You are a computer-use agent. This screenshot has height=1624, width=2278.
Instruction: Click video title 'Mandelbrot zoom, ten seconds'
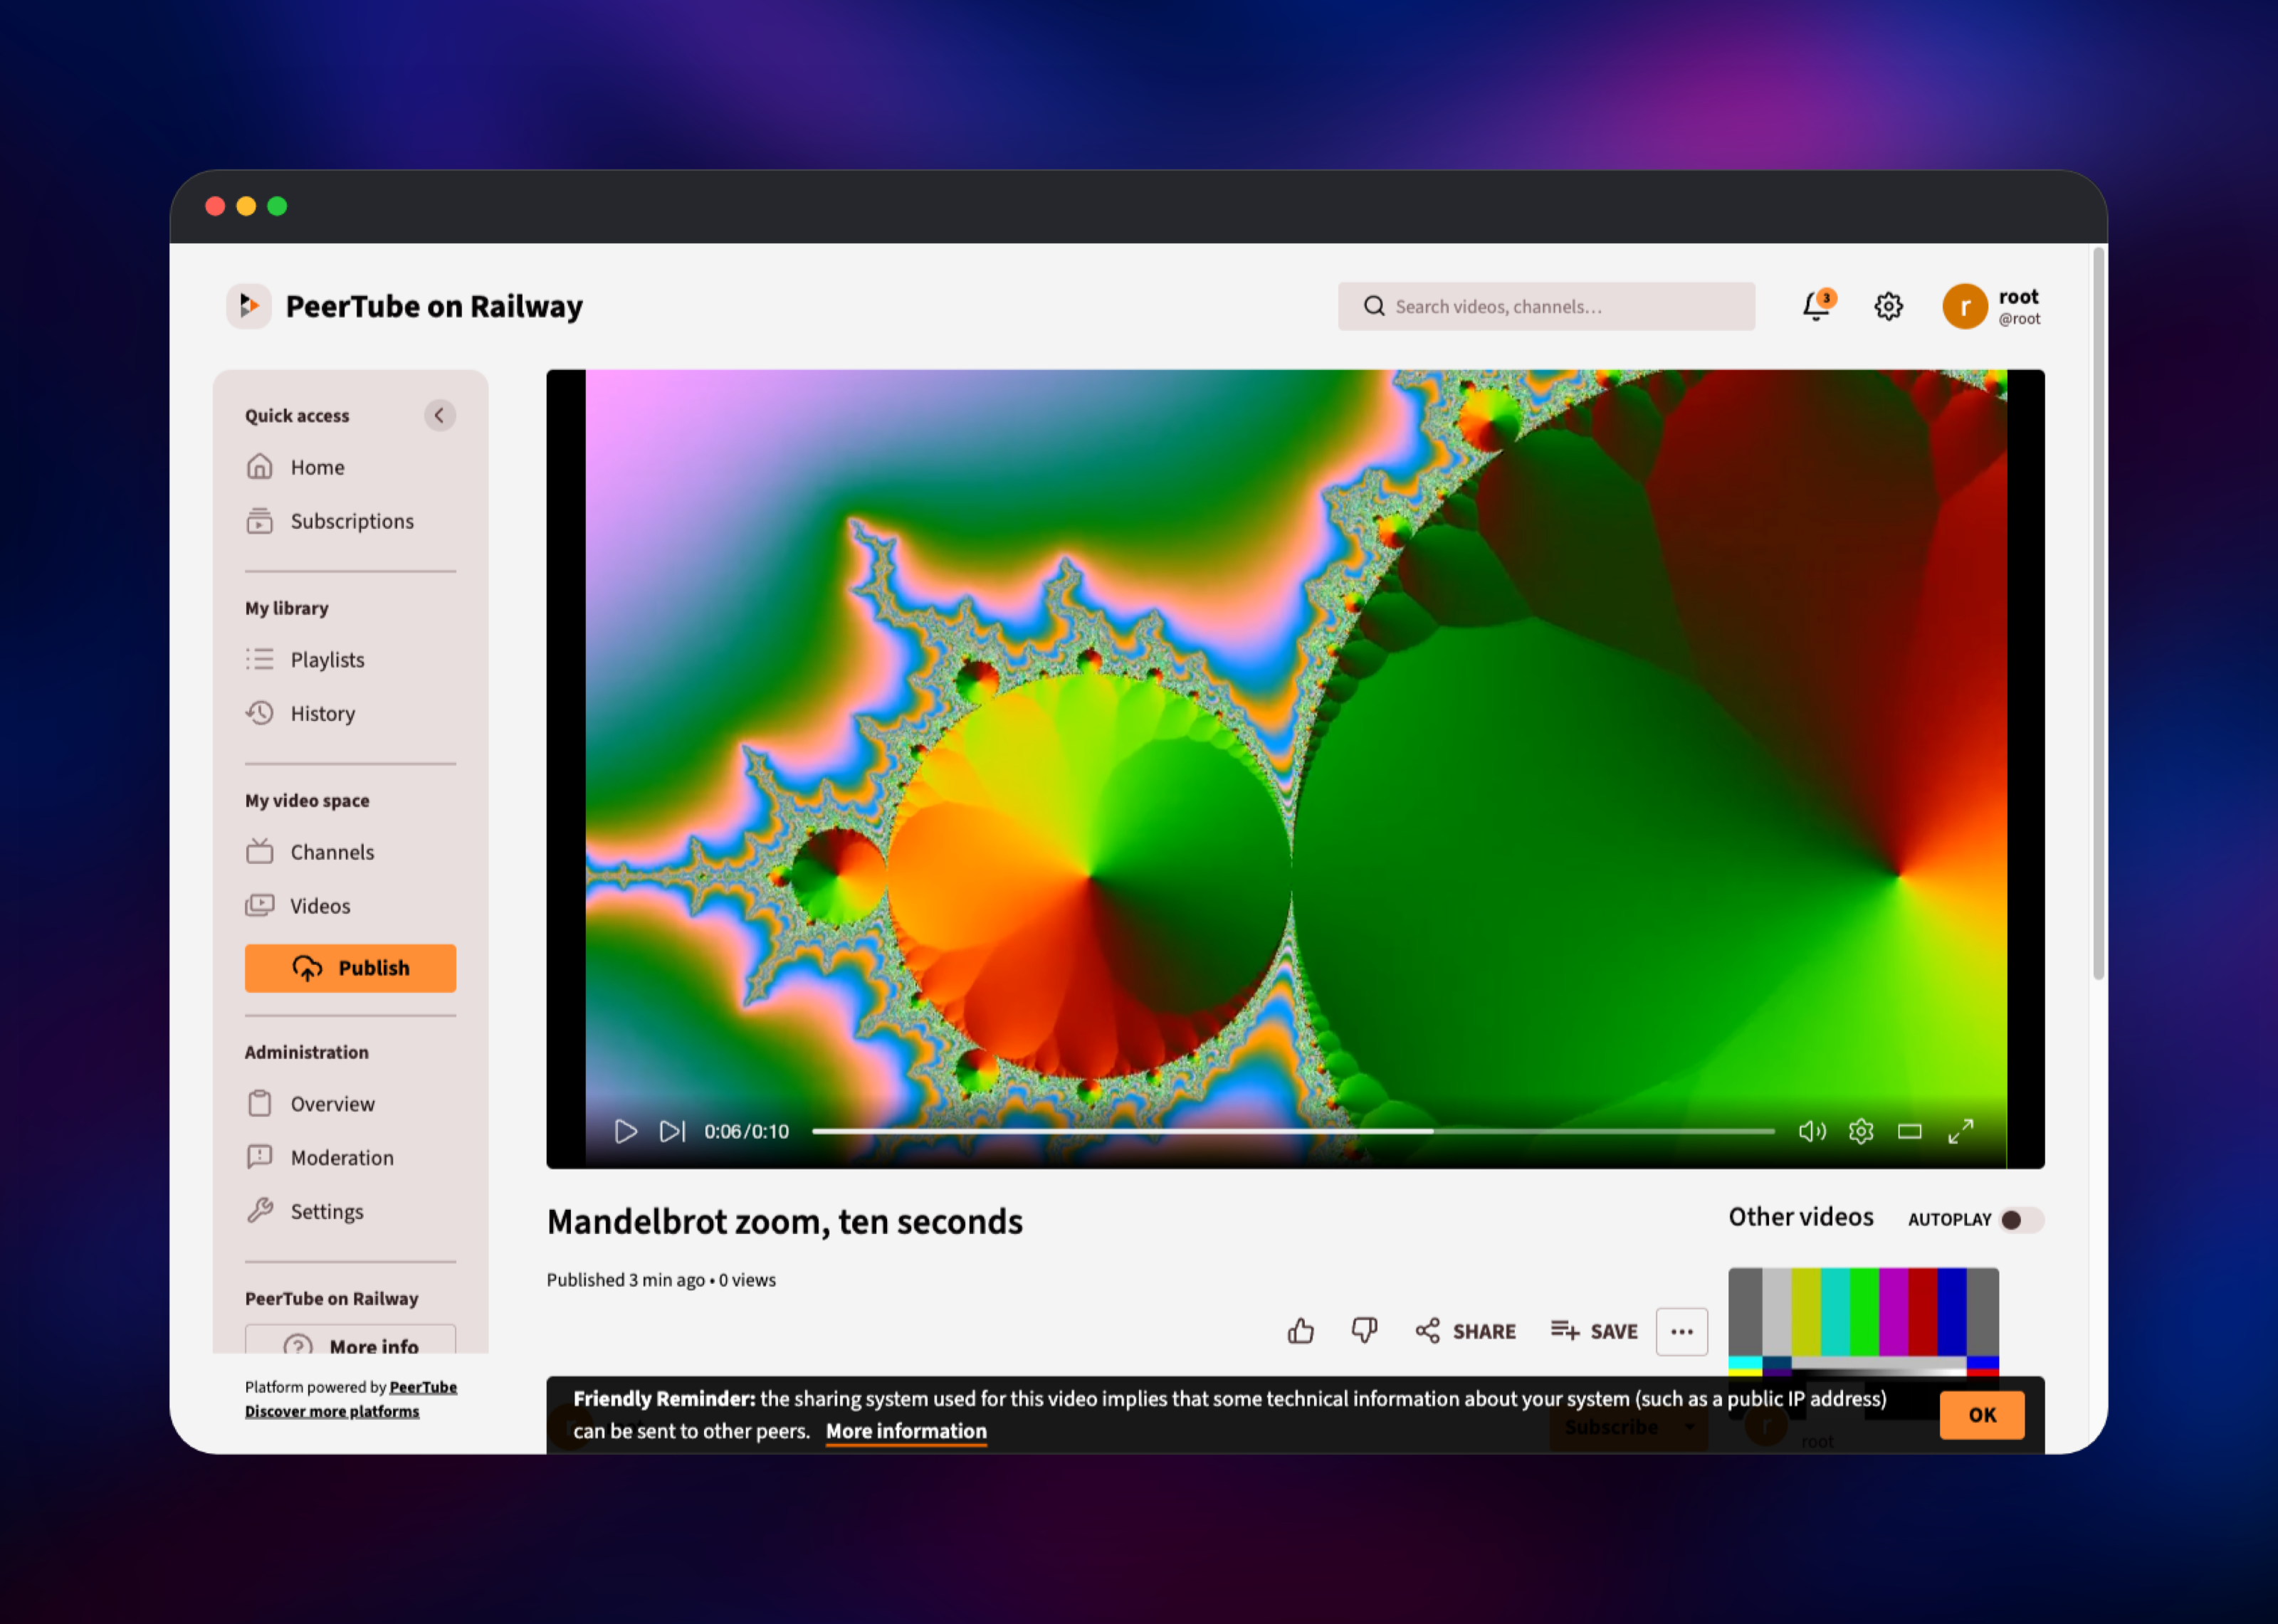[785, 1221]
